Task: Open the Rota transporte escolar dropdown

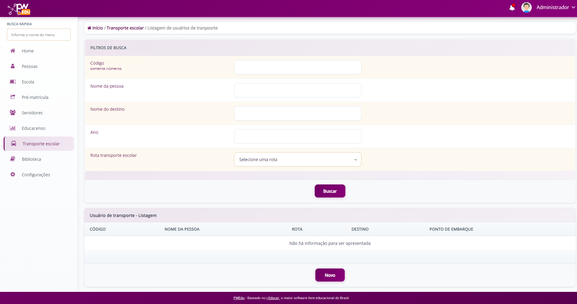Action: pos(297,160)
